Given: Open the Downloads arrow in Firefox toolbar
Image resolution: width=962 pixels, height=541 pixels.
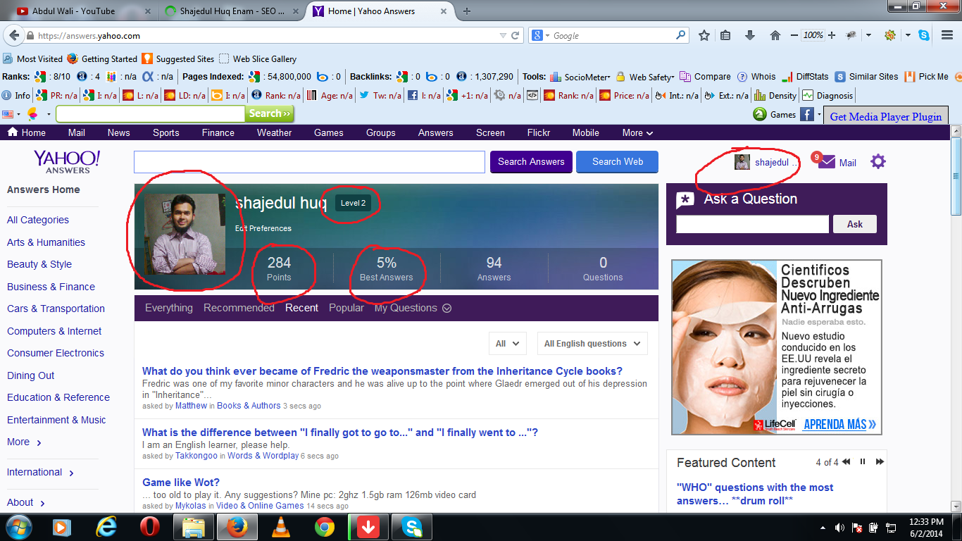Looking at the screenshot, I should 749,35.
